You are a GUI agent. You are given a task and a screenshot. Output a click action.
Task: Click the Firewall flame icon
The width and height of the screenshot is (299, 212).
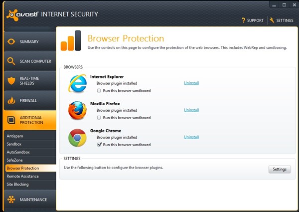tap(11, 100)
